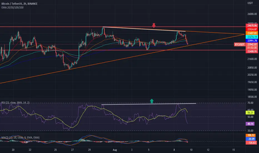This screenshot has width=259, height=153.
Task: Click the 01:52:28 candle countdown timer
Action: [x=252, y=48]
